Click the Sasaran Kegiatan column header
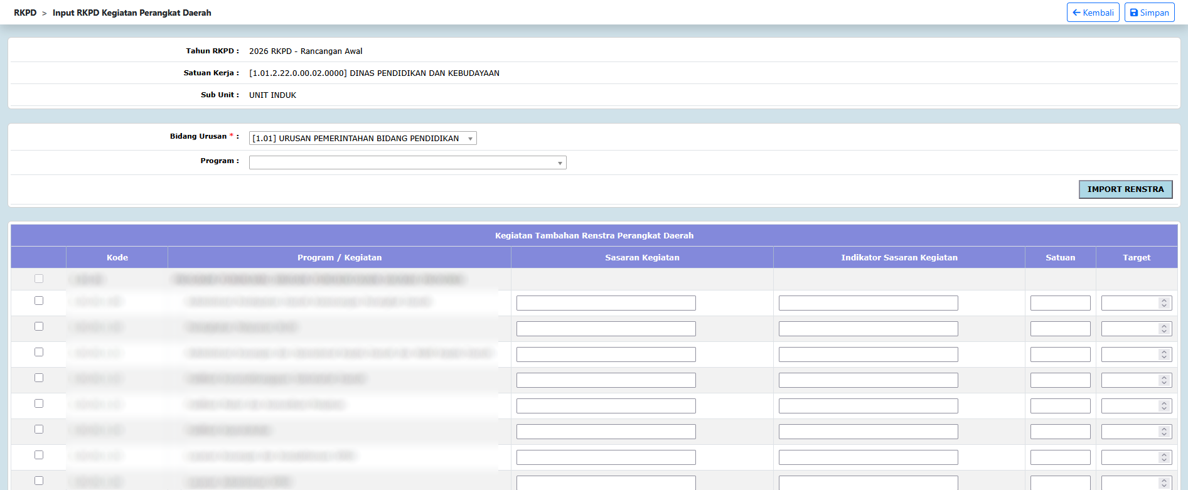 pos(642,257)
